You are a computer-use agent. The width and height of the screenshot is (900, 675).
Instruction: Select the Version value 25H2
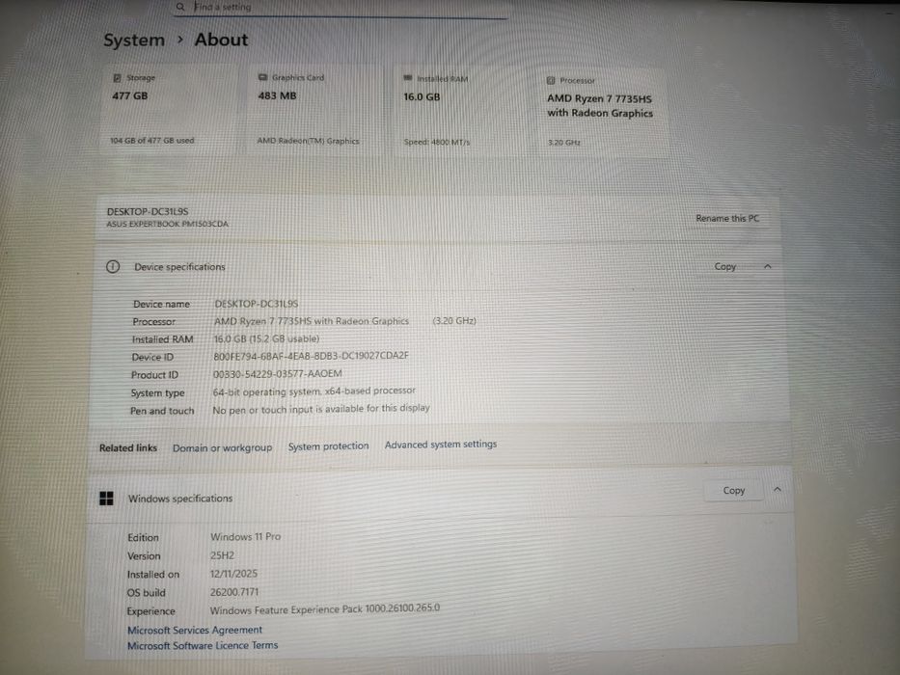click(x=222, y=555)
